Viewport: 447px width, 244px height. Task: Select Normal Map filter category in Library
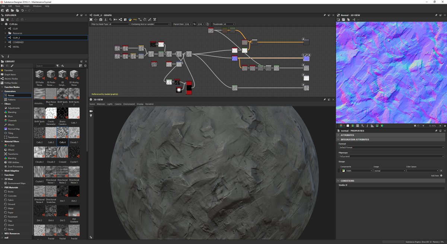(x=13, y=129)
